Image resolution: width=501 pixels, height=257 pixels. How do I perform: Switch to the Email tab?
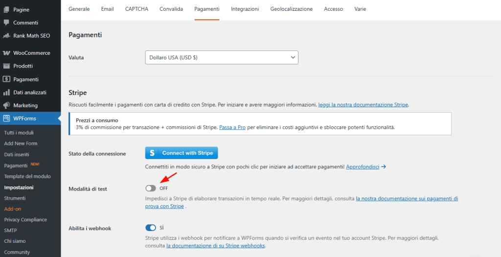[107, 9]
